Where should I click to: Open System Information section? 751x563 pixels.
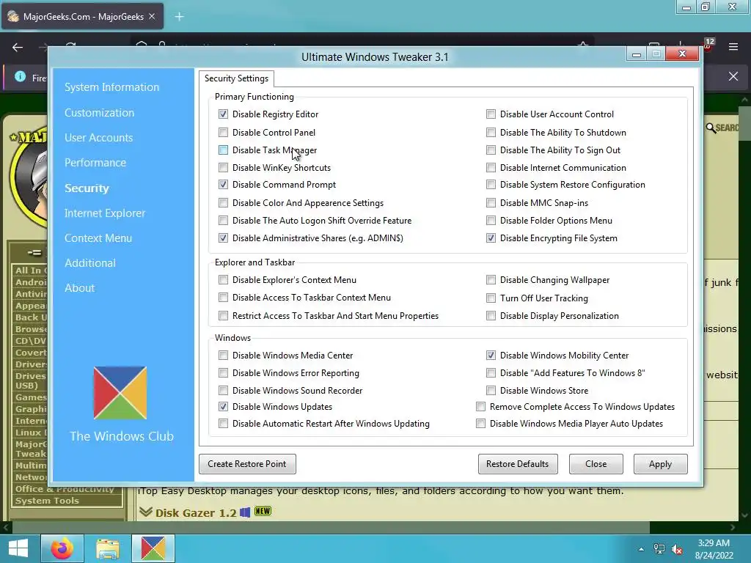coord(111,87)
